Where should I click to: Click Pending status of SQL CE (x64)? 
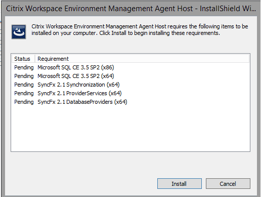[24, 76]
